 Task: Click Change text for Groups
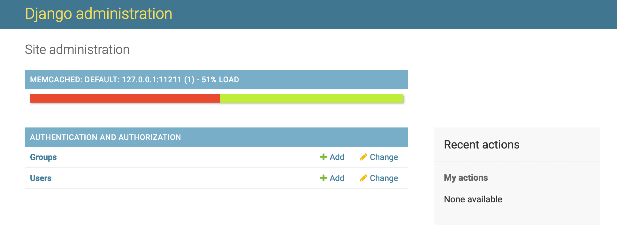coord(384,157)
